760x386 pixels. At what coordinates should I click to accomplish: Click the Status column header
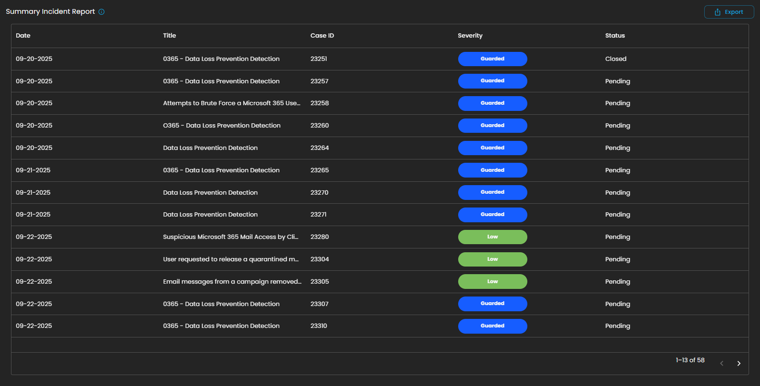615,36
